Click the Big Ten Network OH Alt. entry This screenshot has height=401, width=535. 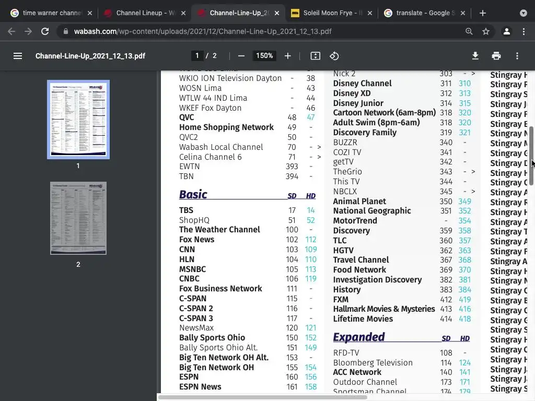[224, 357]
